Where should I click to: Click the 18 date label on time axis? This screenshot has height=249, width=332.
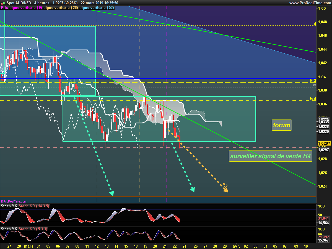[136, 246]
